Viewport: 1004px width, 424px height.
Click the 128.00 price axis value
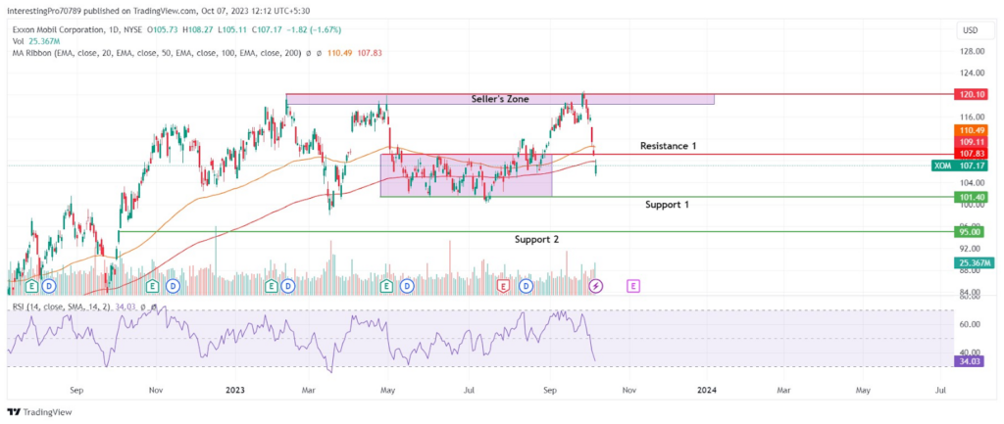tap(972, 52)
